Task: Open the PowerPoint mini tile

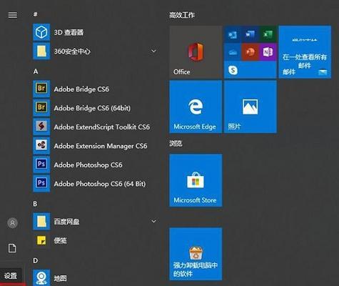Action: tap(250, 52)
